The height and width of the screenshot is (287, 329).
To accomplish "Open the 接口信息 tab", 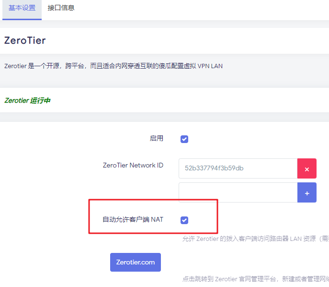I will point(61,8).
